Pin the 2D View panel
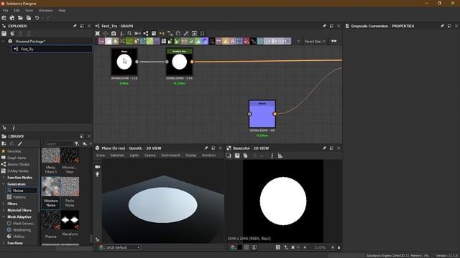The height and width of the screenshot is (258, 460). (324, 148)
